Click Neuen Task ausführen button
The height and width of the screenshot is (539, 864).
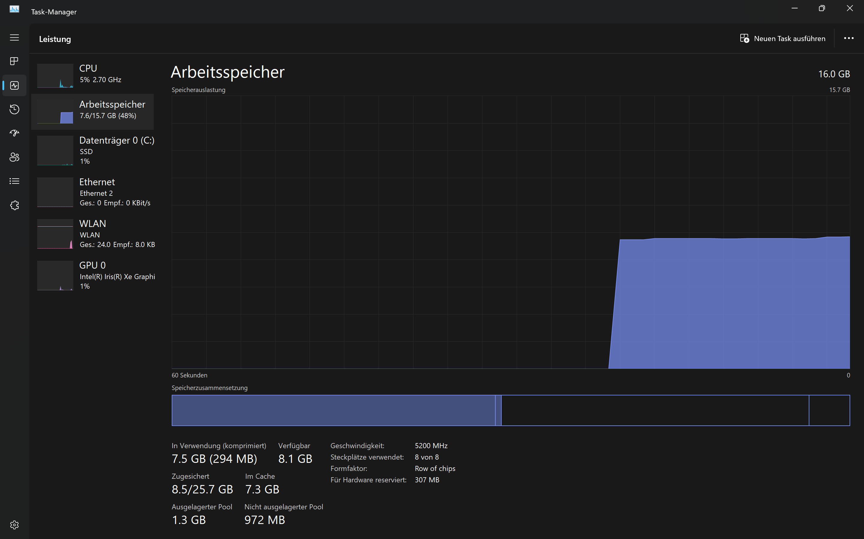(783, 38)
